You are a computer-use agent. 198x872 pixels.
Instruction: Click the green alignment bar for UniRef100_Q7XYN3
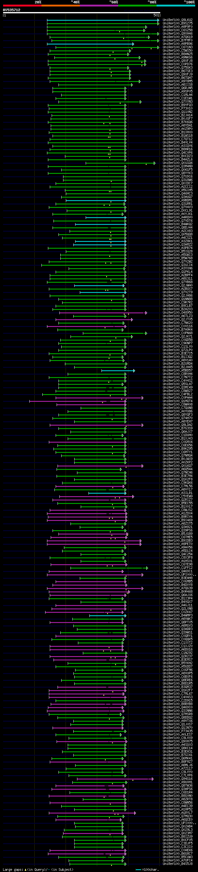100,101
